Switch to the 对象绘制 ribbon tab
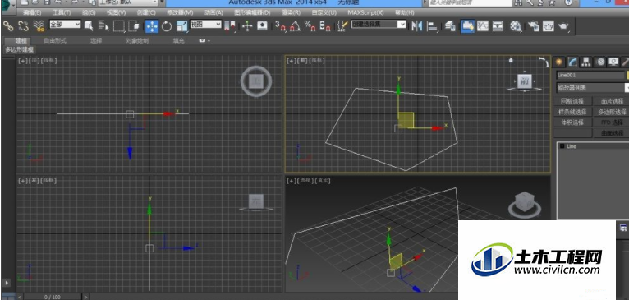The height and width of the screenshot is (300, 629). (x=137, y=40)
